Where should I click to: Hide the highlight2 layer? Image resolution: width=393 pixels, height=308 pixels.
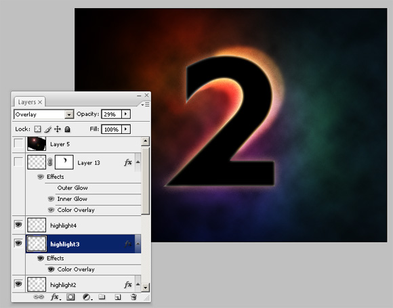pyautogui.click(x=18, y=284)
